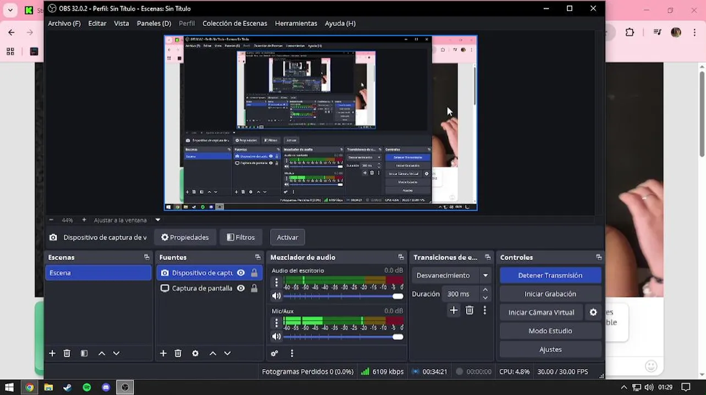Open transition properties dots menu
Screen dimensions: 706x395
(484, 311)
